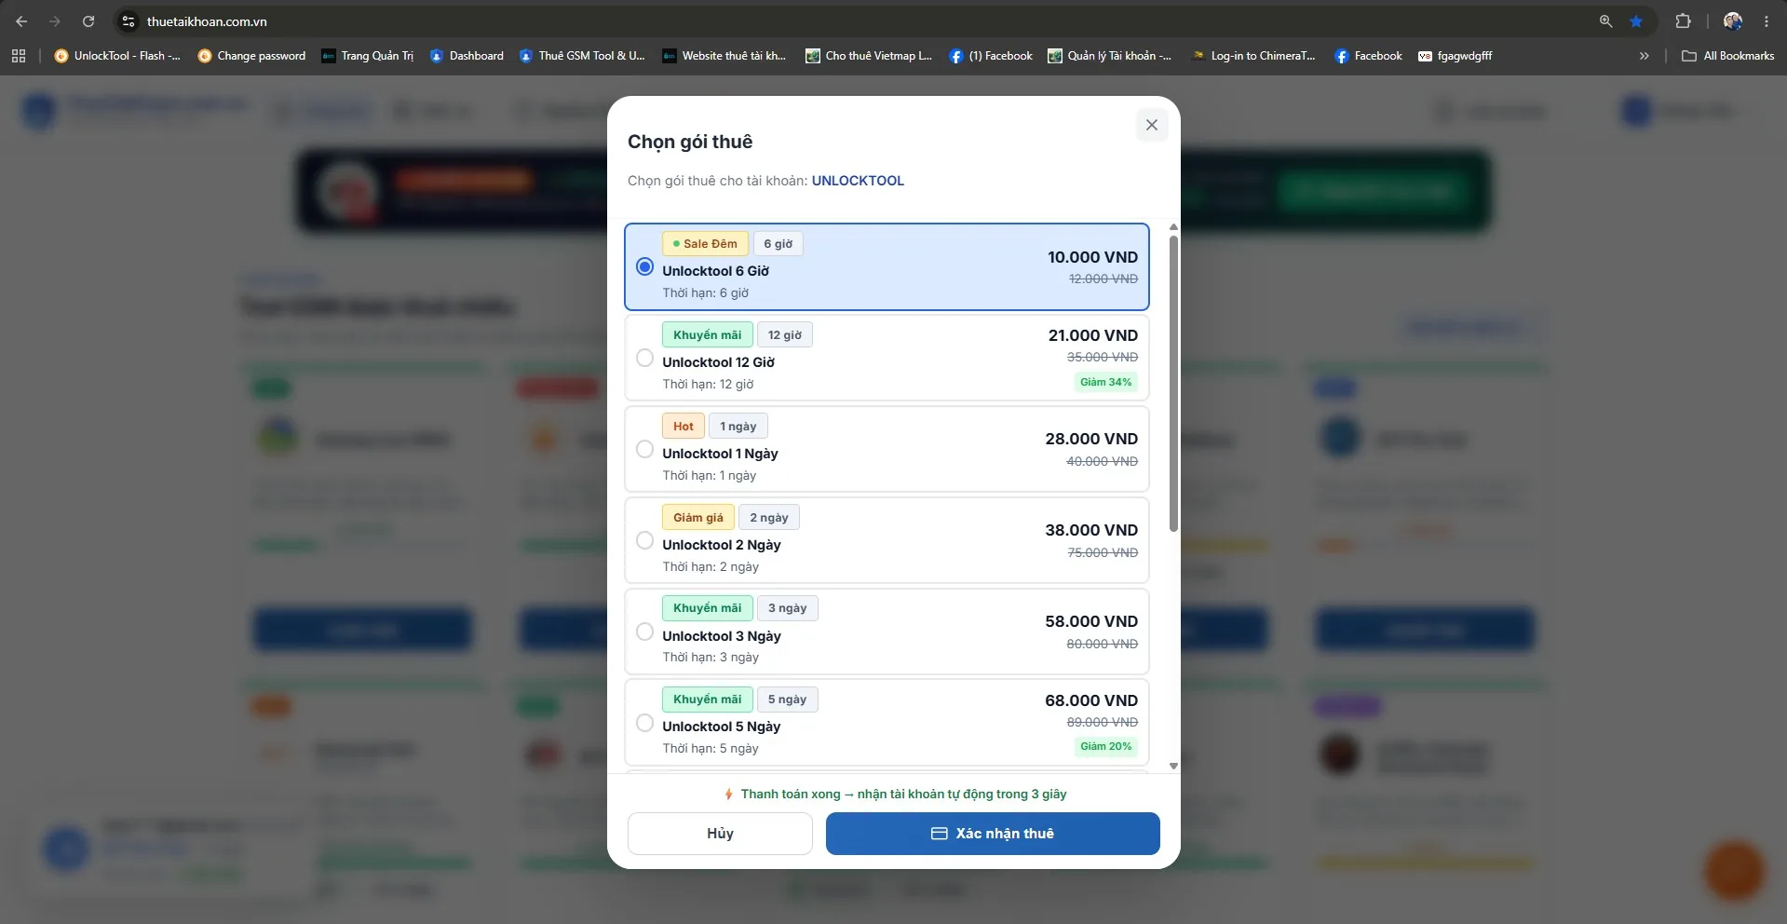This screenshot has width=1787, height=924.
Task: Open the Change password bookmark
Action: pyautogui.click(x=251, y=56)
